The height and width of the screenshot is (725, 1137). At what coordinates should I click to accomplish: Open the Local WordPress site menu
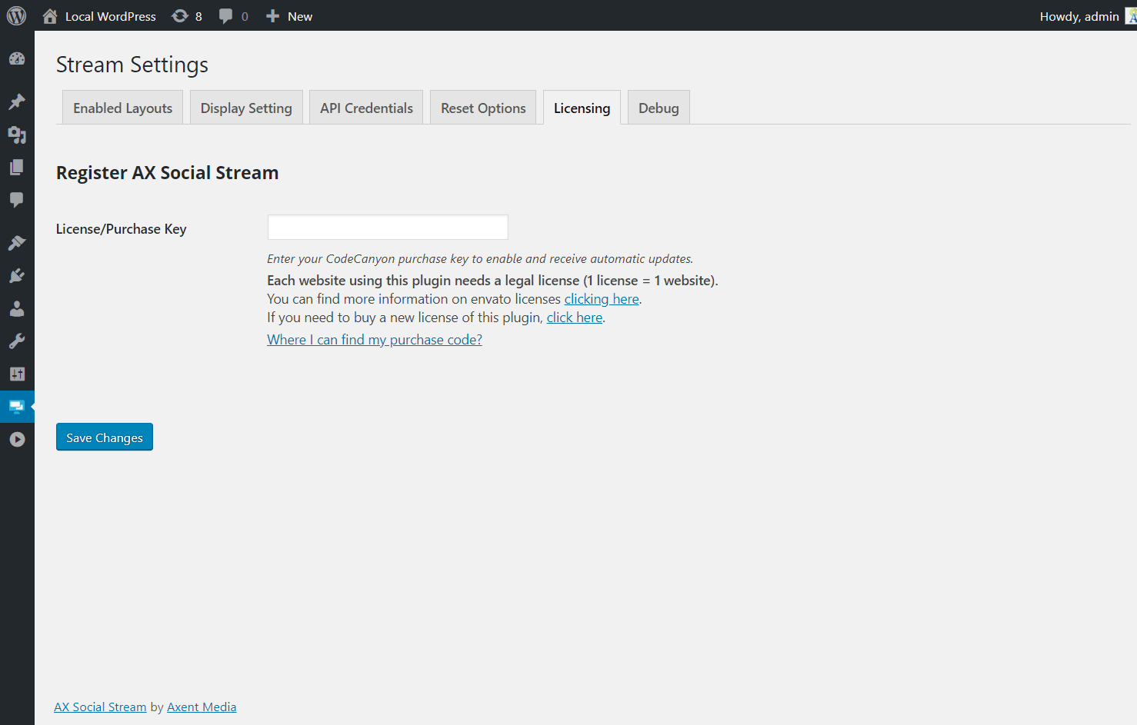pos(99,16)
